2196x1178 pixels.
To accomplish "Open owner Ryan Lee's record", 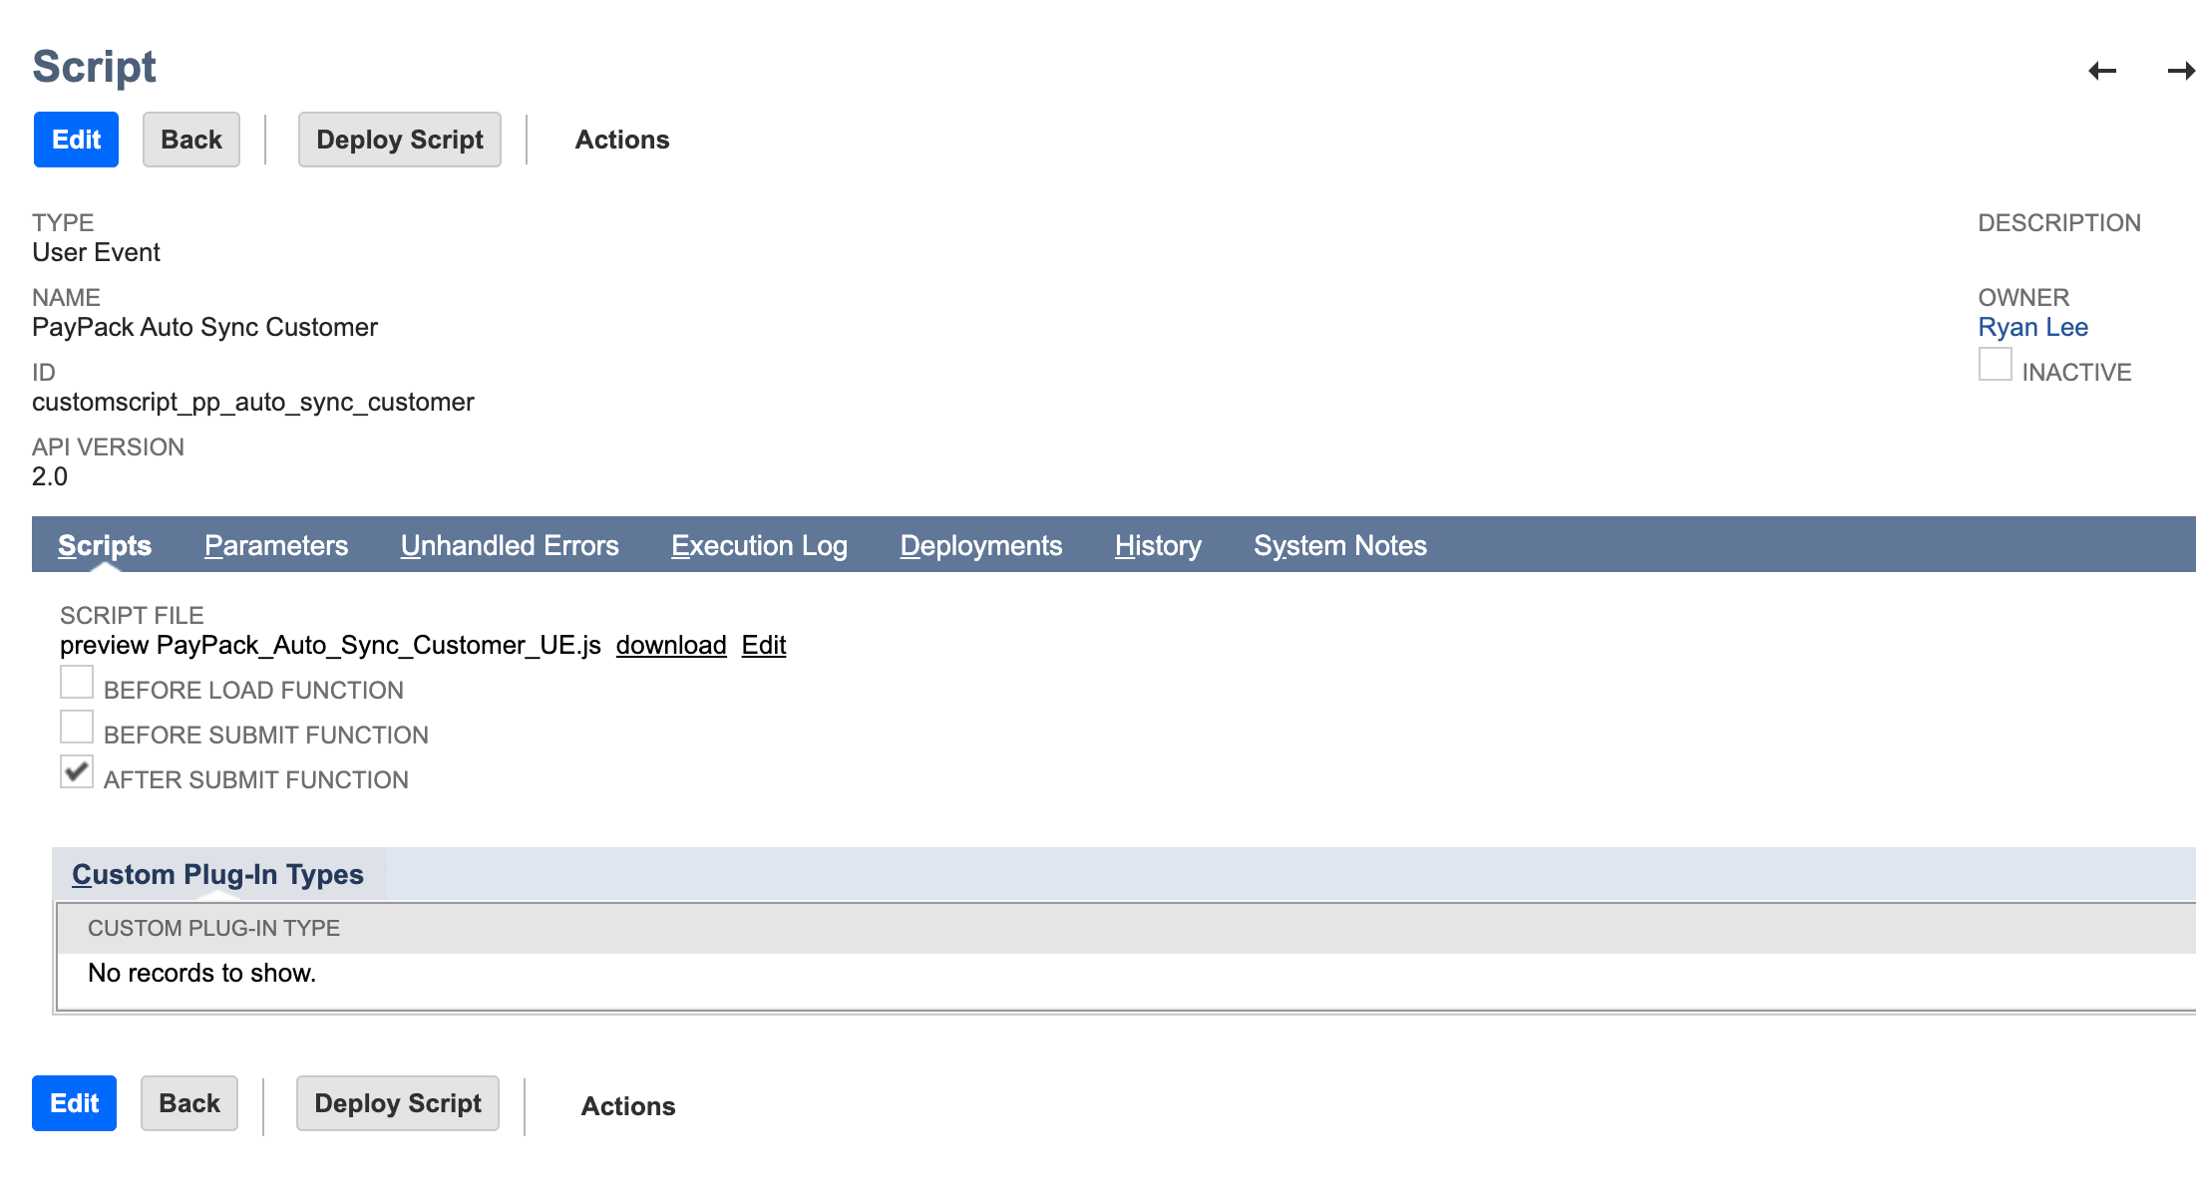I will click(2032, 327).
